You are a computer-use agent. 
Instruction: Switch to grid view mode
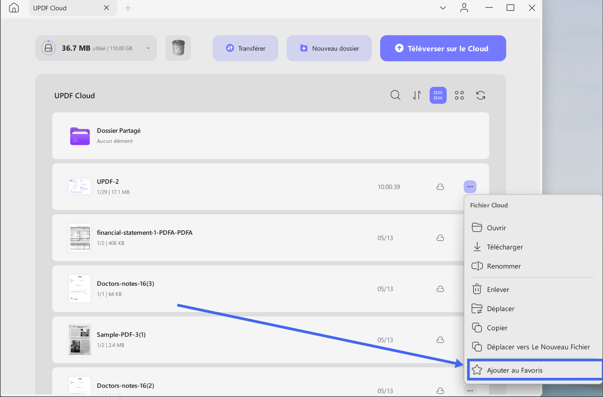pyautogui.click(x=459, y=95)
